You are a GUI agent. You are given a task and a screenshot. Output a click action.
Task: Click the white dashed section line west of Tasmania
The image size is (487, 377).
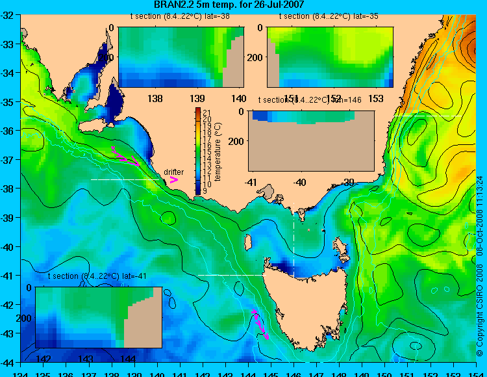(232, 275)
